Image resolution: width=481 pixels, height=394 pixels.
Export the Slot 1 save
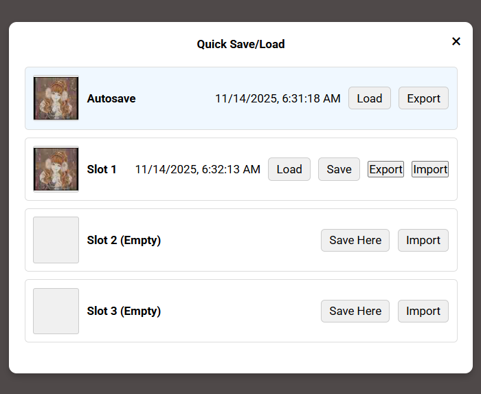(x=385, y=169)
